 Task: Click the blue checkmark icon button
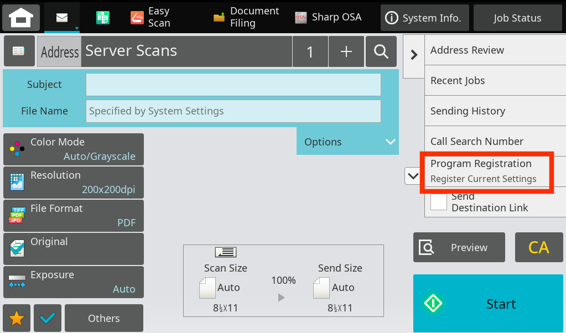(48, 318)
